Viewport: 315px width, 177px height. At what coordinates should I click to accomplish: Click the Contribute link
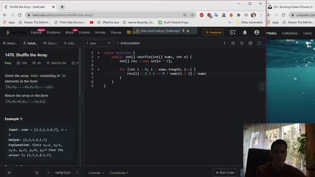(x=119, y=173)
